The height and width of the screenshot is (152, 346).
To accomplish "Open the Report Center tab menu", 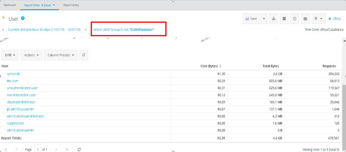I will click(40, 5).
